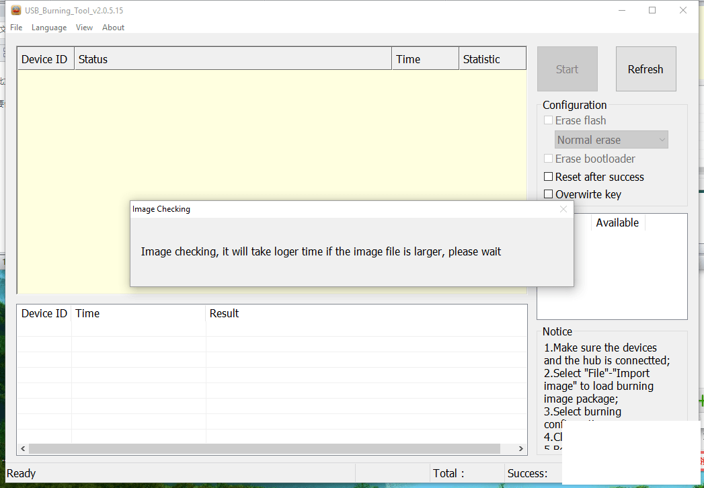Viewport: 704px width, 488px height.
Task: Open the File menu
Action: click(x=16, y=28)
